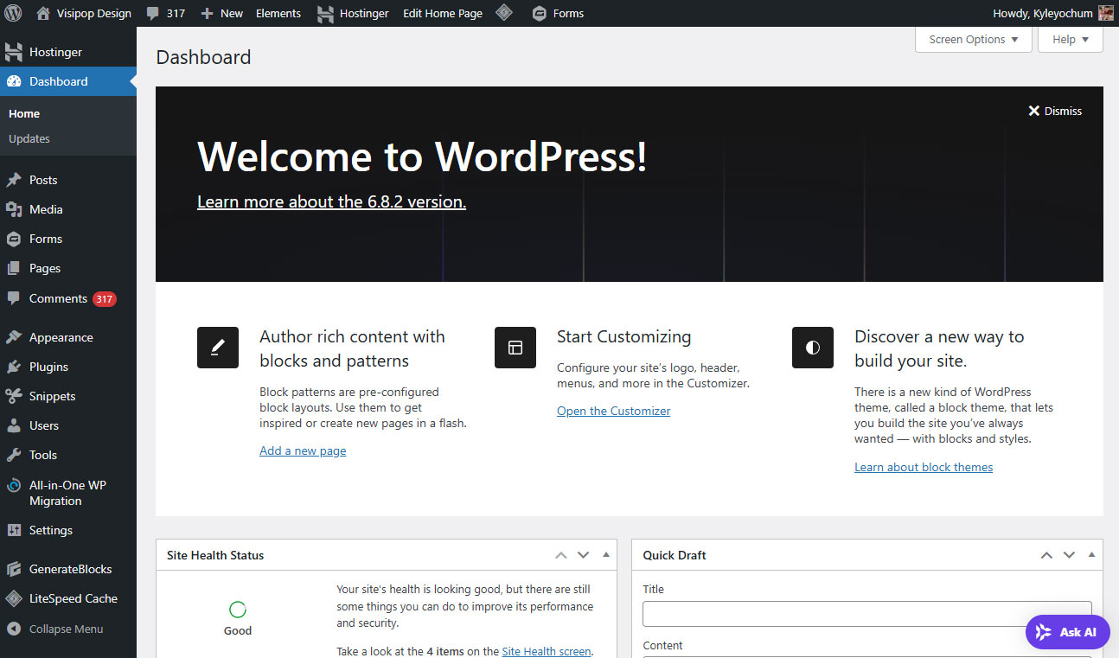The width and height of the screenshot is (1119, 658).
Task: Click the half-circle icon for block themes
Action: click(x=813, y=348)
